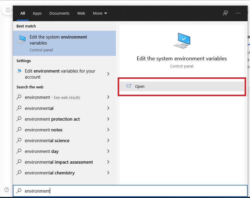Select the 'environment day' suggestion

[64, 151]
